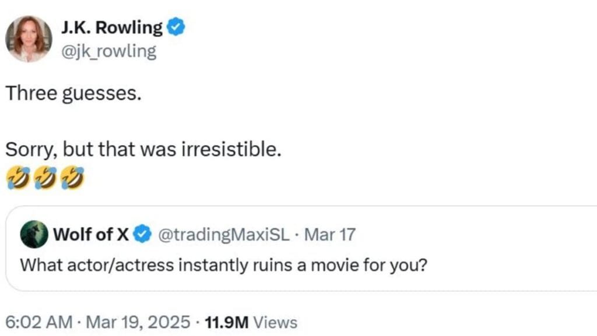Screen dimensions: 597x336
Task: Open the @tradingMaxiSL handle
Action: pyautogui.click(x=223, y=235)
